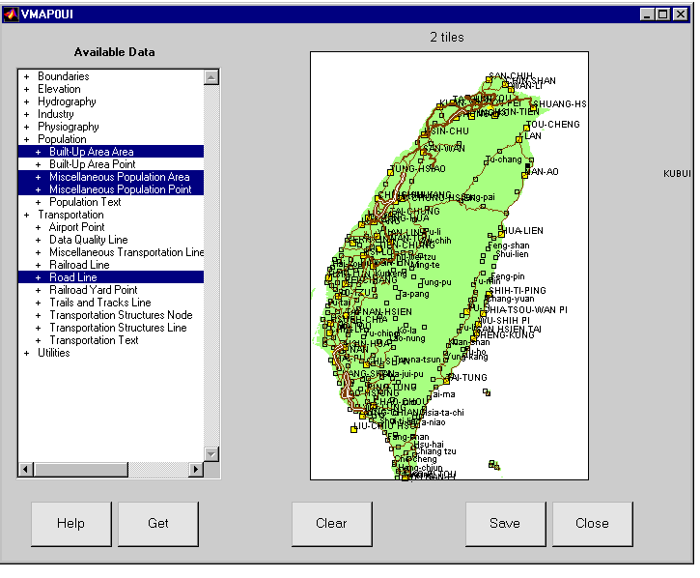Image resolution: width=700 pixels, height=578 pixels.
Task: Click the MATLAB icon in title bar
Action: click(11, 14)
